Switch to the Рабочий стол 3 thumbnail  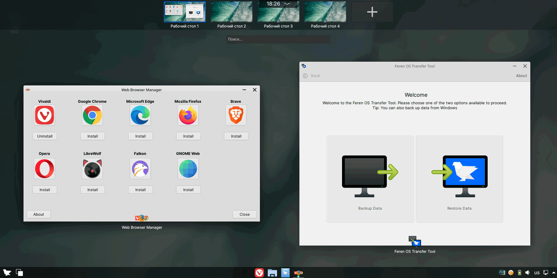pyautogui.click(x=278, y=12)
